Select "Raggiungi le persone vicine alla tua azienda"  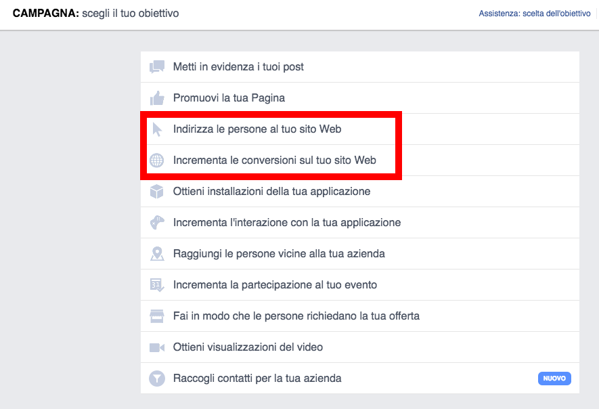click(360, 254)
